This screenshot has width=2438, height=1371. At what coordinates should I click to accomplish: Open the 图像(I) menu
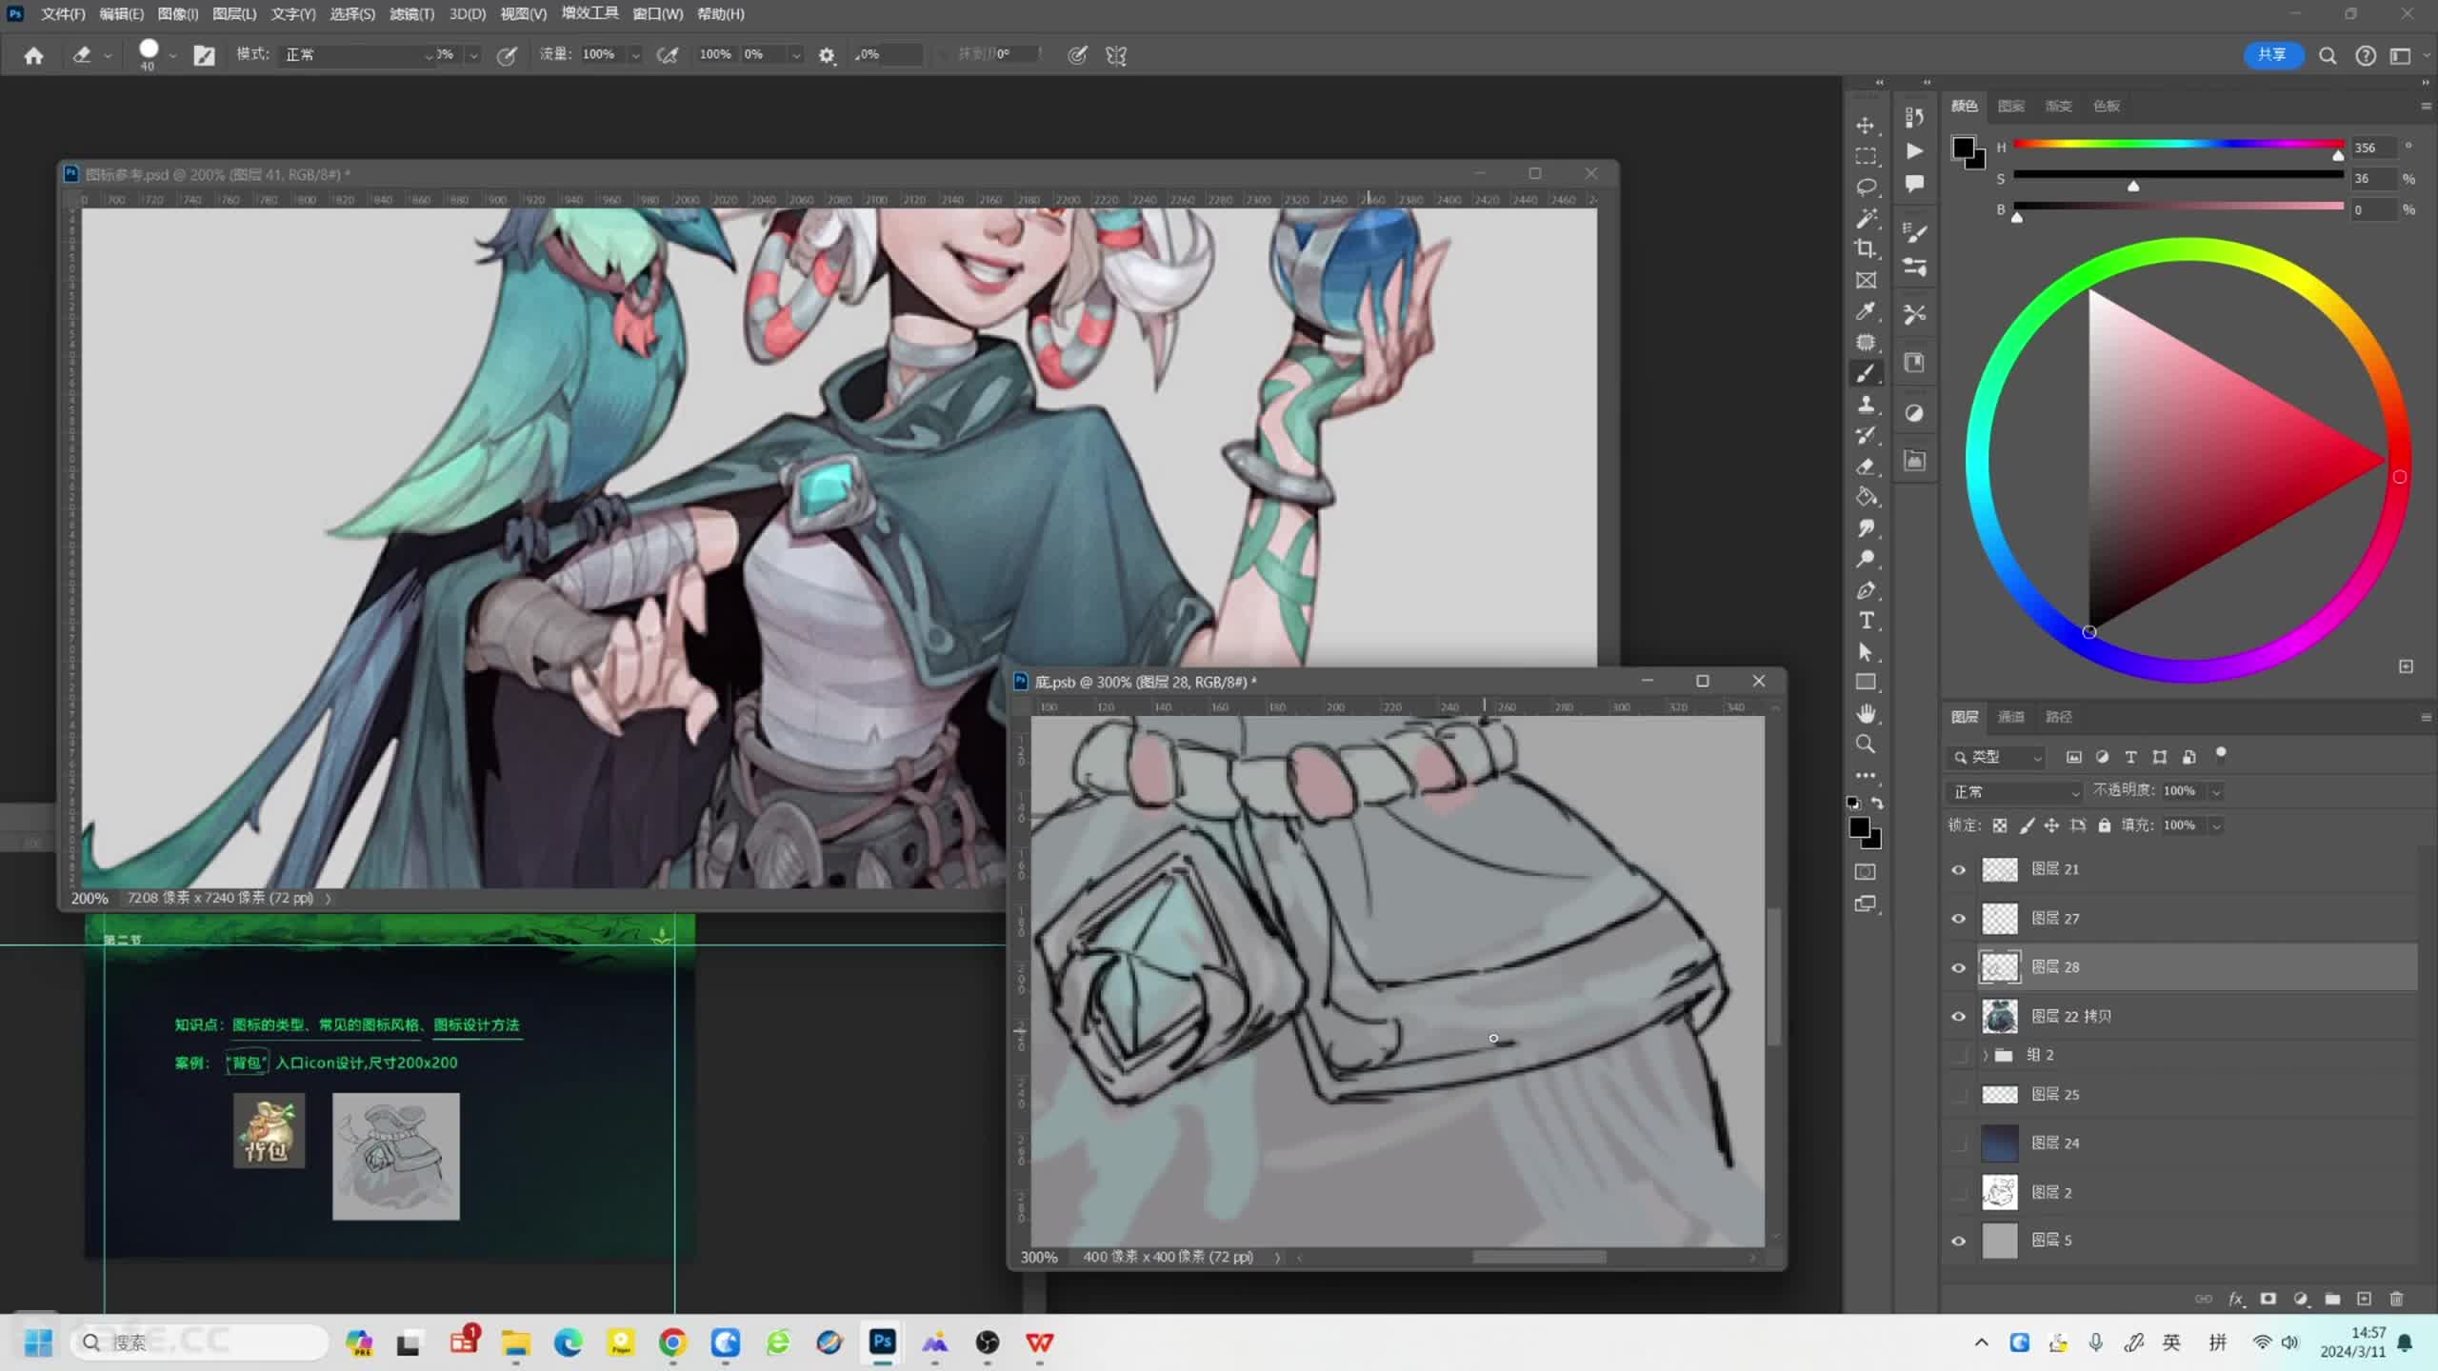coord(178,14)
